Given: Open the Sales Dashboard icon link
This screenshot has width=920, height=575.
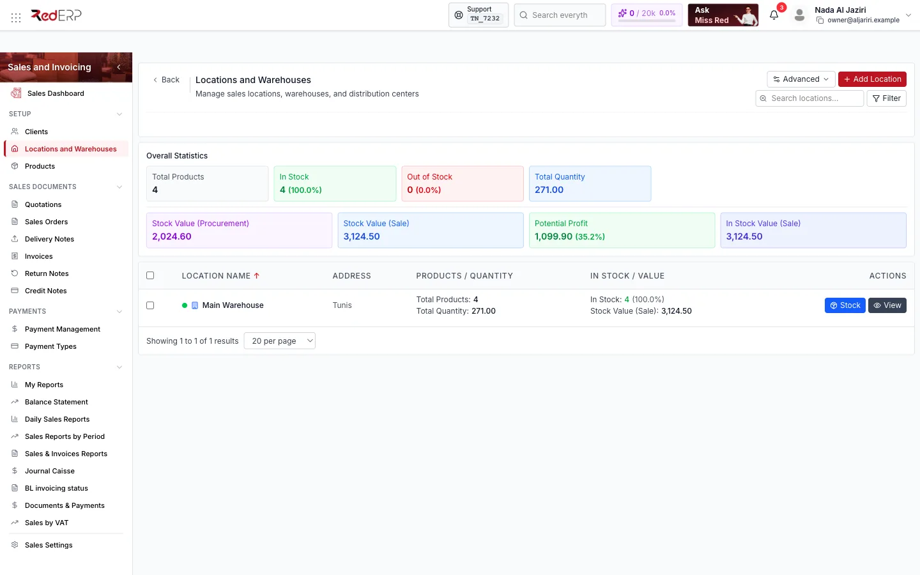Looking at the screenshot, I should click(x=17, y=93).
